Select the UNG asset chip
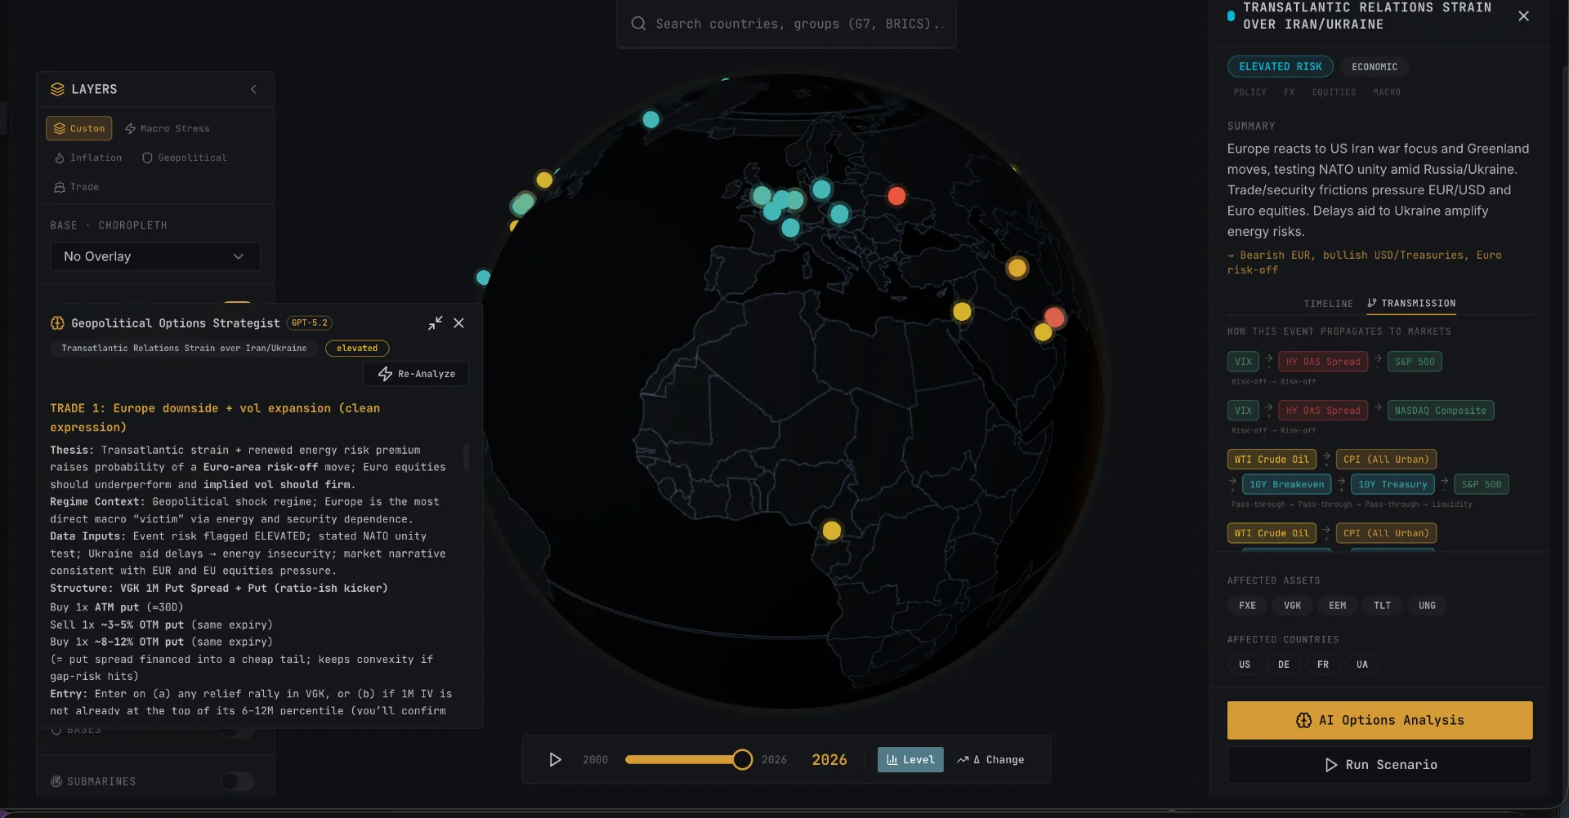Screen dimensions: 1569x818 tap(1427, 606)
